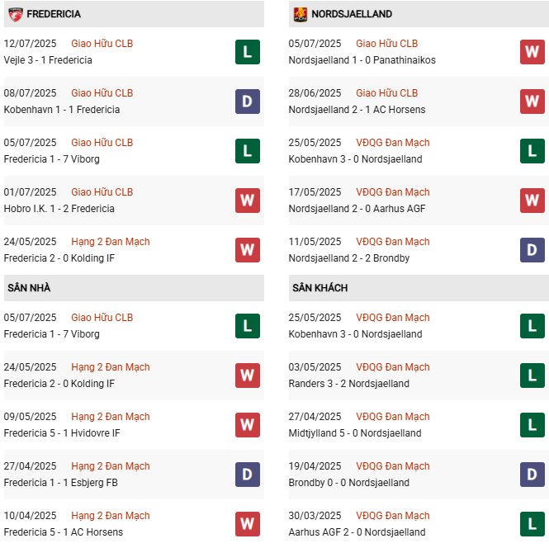Image resolution: width=549 pixels, height=548 pixels.
Task: Click the Fredericia 1 - 7 Viborg home result
Action: 51,334
